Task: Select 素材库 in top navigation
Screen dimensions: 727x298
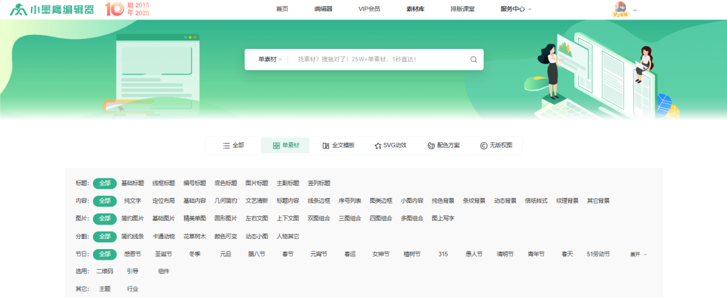Action: point(415,9)
